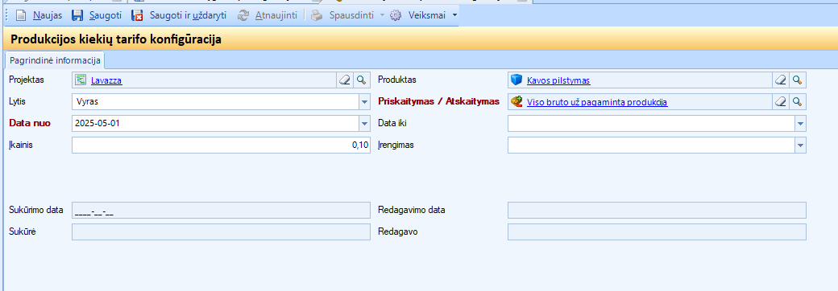Search projects with Projektas magnifier icon
Image resolution: width=838 pixels, height=291 pixels.
pos(361,80)
